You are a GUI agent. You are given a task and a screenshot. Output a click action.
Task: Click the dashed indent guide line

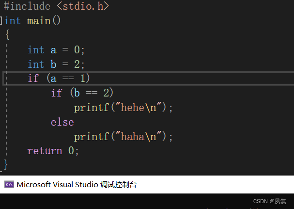[x=6, y=99]
